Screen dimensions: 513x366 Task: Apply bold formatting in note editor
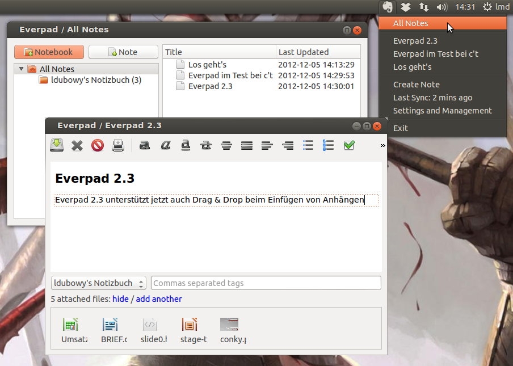(x=144, y=145)
